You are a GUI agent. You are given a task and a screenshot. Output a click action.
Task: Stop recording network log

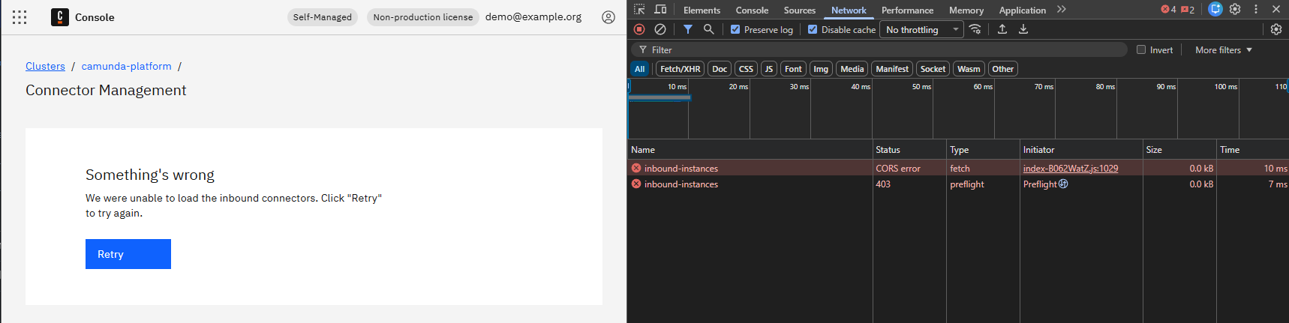pos(639,29)
